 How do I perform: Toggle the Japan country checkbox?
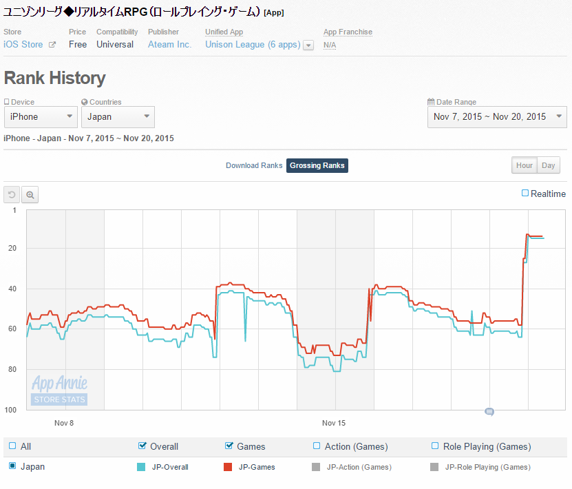coord(12,466)
